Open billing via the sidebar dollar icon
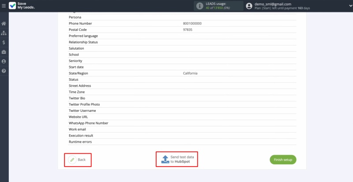 [x=4, y=42]
